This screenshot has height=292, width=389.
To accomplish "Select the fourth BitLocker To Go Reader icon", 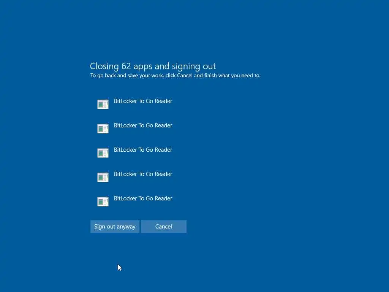I will coord(103,177).
